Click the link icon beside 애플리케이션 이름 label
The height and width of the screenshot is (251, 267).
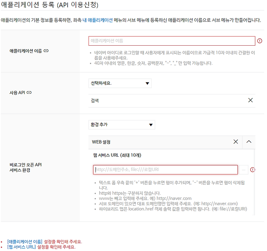[x=46, y=51]
